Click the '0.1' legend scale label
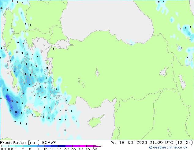This screenshot has width=194, height=150. 3,149
